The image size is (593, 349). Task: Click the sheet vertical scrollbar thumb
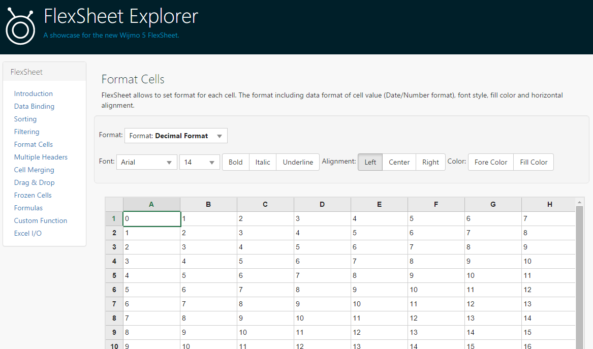coord(579,278)
